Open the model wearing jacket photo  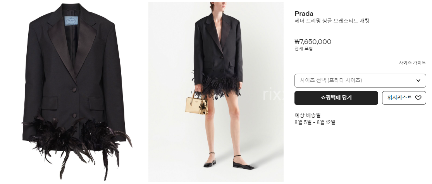click(216, 92)
